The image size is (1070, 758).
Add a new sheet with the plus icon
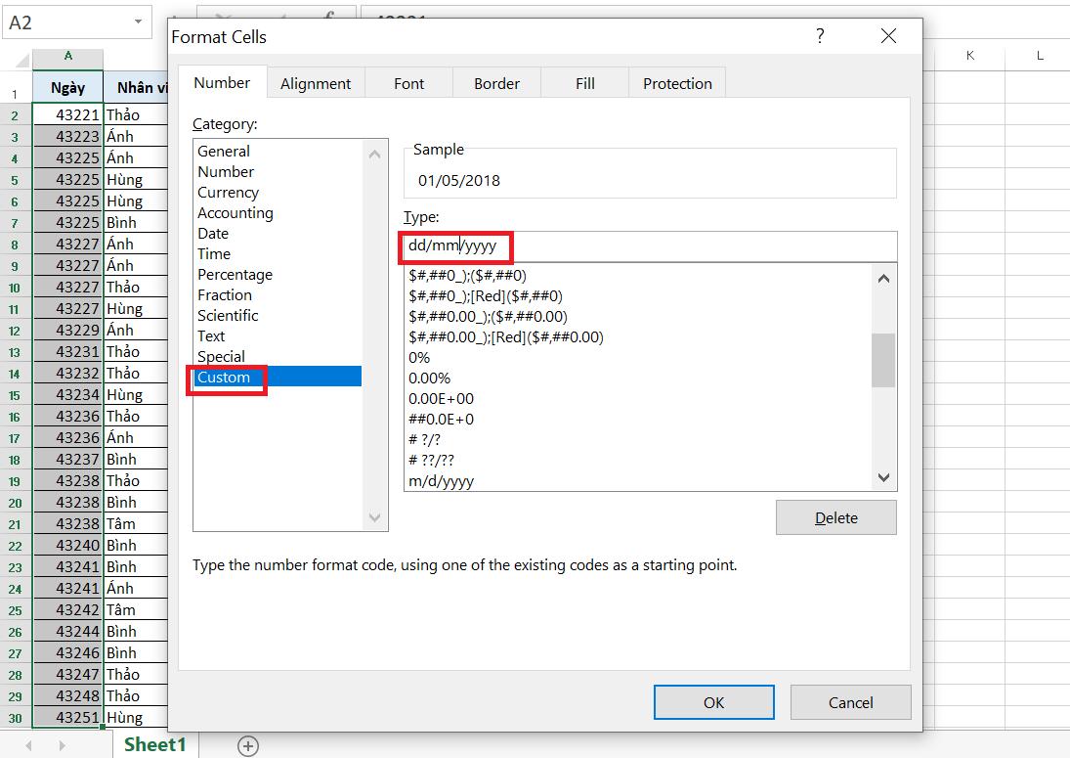247,745
